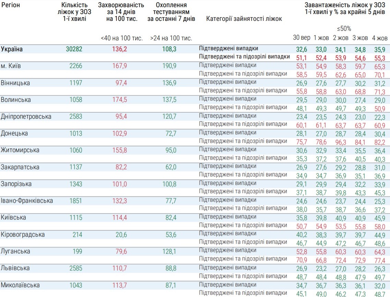Click the "4 жов" date column header
The width and height of the screenshot is (390, 297).
[x=380, y=38]
